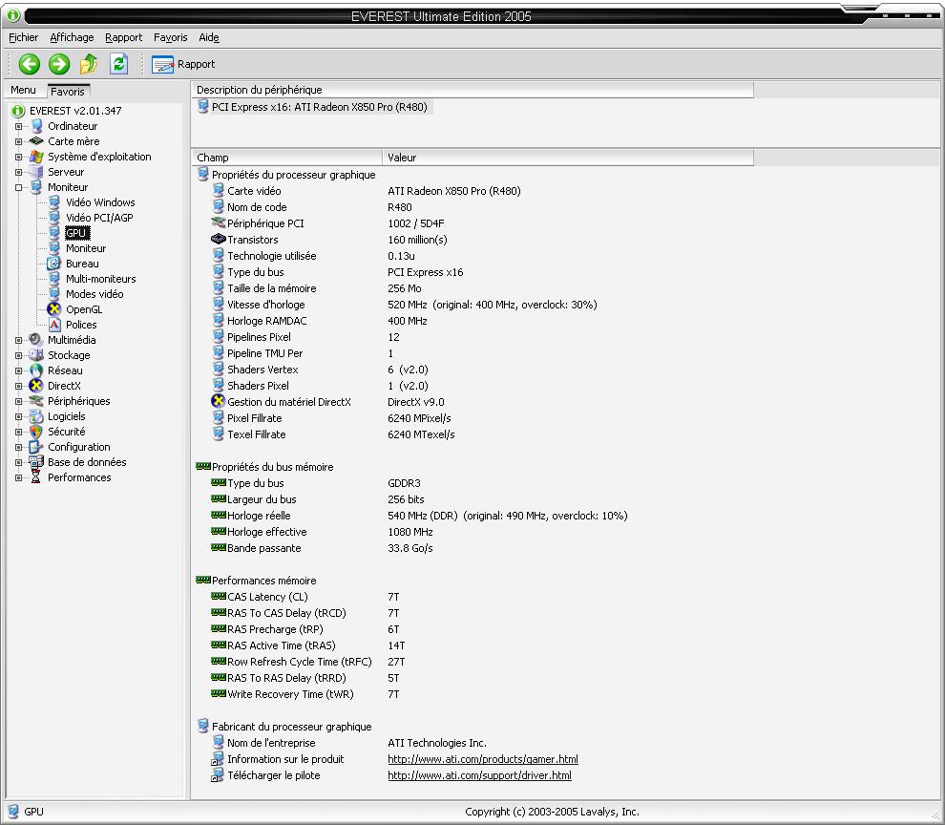This screenshot has width=945, height=825.
Task: Click the Configuration icon in tree
Action: click(x=36, y=447)
